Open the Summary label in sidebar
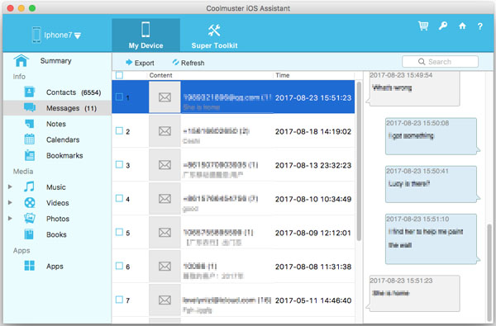The height and width of the screenshot is (326, 496). tap(55, 60)
